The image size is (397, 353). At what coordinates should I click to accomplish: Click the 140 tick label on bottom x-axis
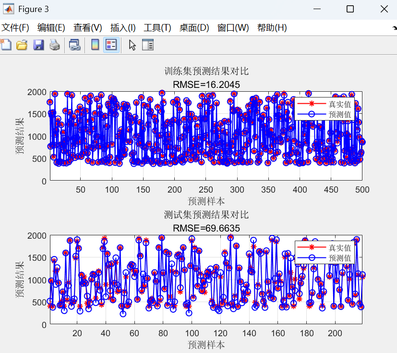point(249,333)
